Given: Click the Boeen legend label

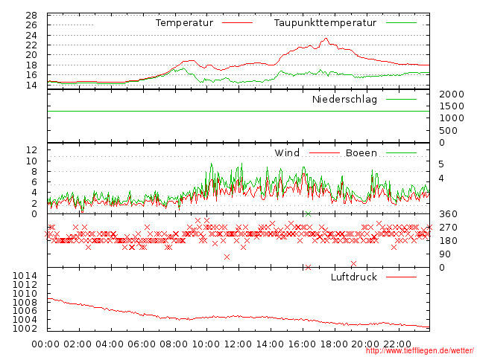Looking at the screenshot, I should [x=361, y=152].
